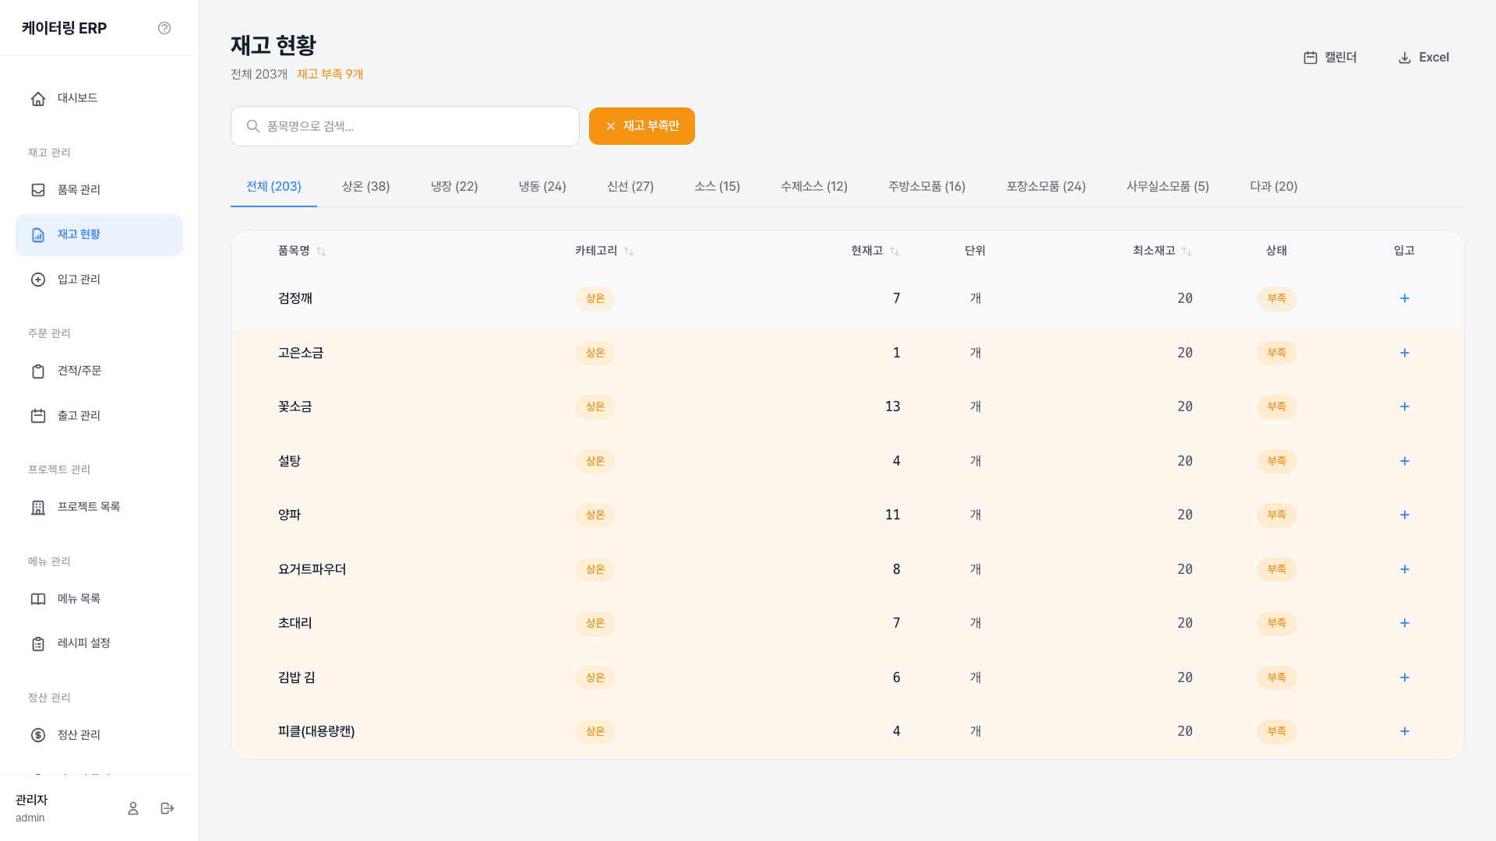Open 출고 관리 sidebar entry
1496x841 pixels.
point(99,416)
